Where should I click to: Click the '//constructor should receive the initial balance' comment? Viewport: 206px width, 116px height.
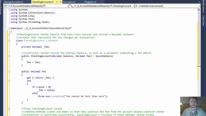87,53
